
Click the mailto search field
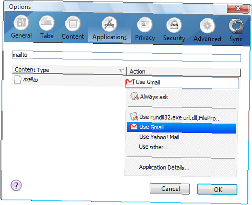click(126, 56)
